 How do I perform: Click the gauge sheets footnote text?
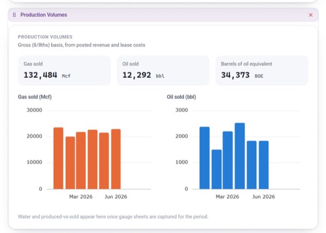(x=113, y=217)
